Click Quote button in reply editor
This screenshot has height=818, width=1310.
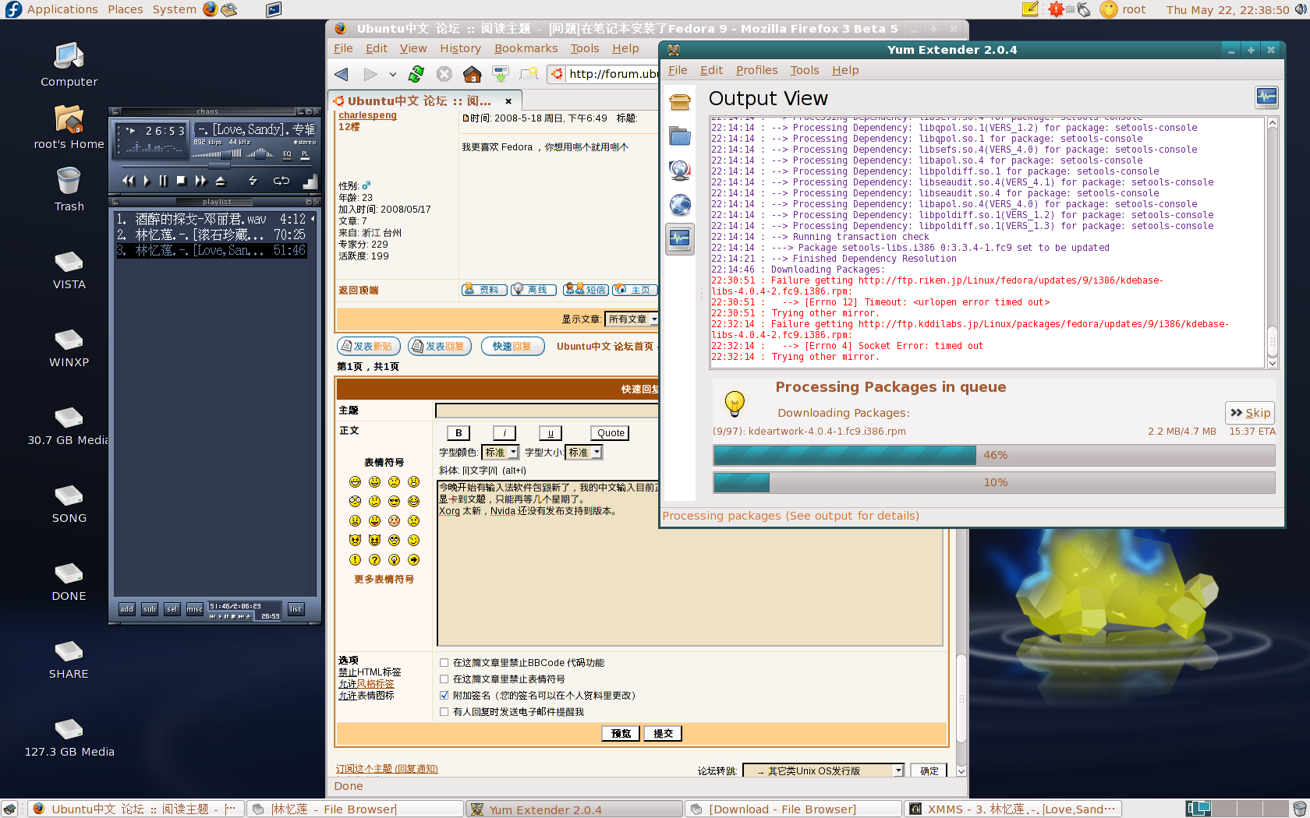611,433
